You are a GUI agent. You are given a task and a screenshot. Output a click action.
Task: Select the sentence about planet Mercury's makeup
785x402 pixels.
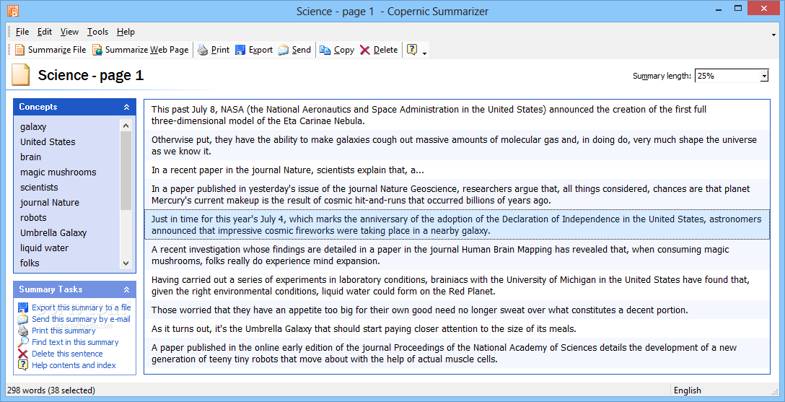pos(457,195)
